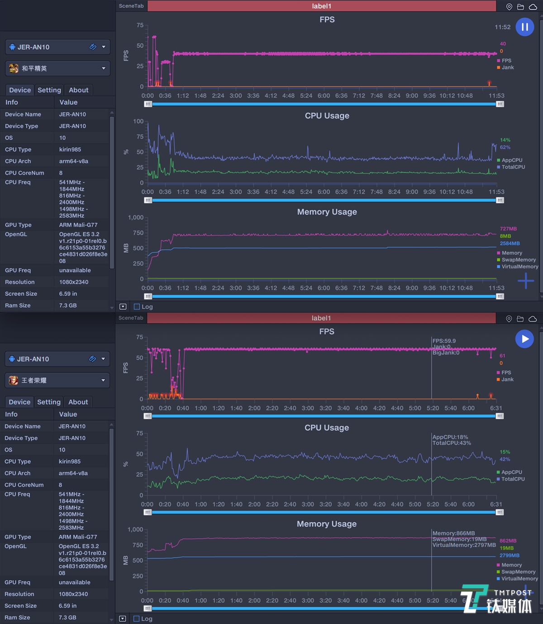Screen dimensions: 543x624
Task: Click the blue plus icon beside the 727MB memory chart
Action: point(525,281)
